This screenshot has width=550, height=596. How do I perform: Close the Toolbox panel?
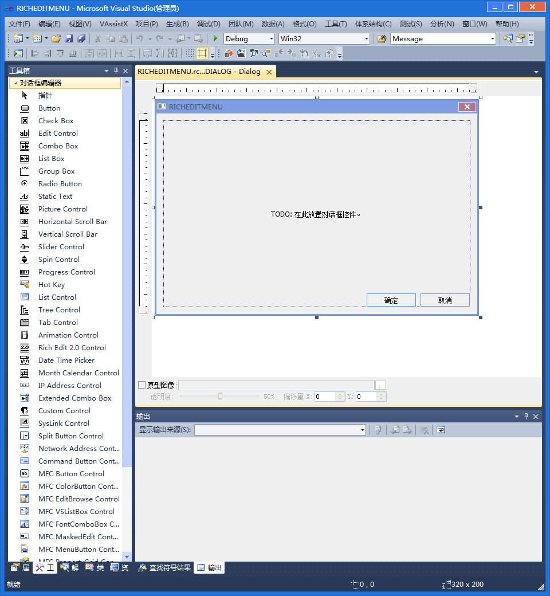tap(125, 71)
